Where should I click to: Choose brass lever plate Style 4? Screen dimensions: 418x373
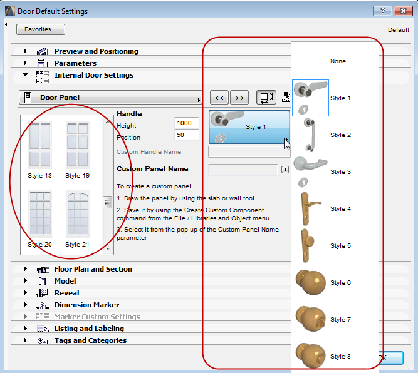coord(335,209)
